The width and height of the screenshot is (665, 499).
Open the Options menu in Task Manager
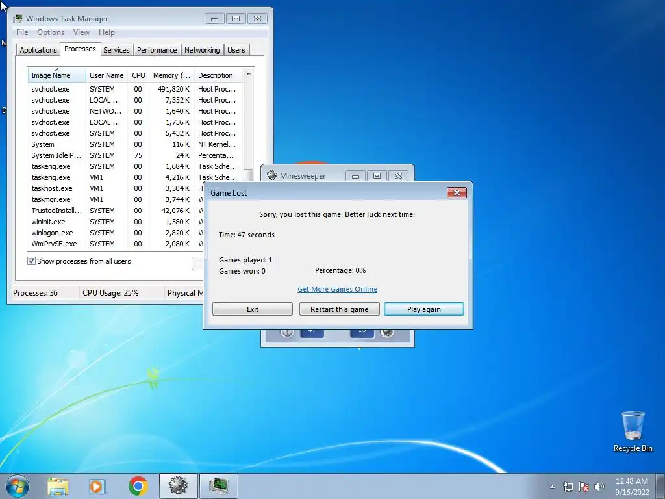(x=51, y=32)
